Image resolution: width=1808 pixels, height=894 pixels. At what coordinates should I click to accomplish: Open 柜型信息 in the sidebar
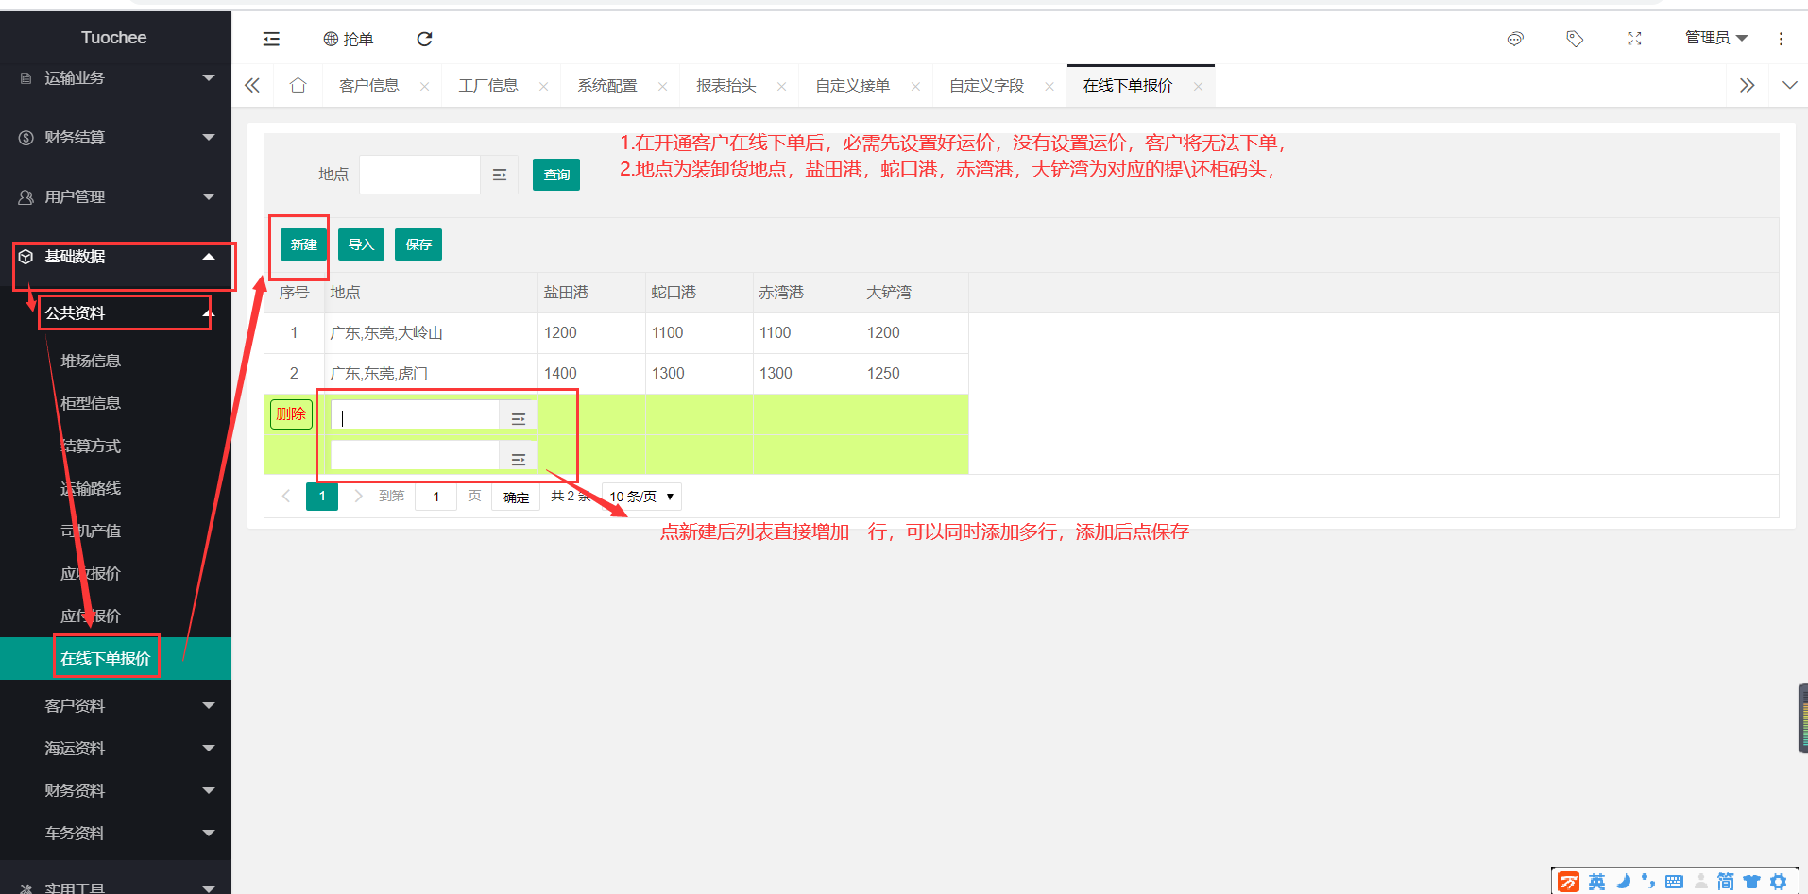click(x=91, y=403)
